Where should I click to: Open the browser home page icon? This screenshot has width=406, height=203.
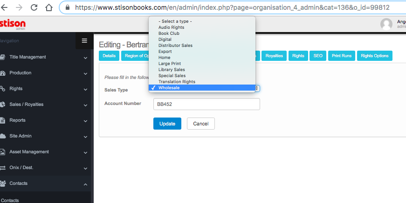(x=49, y=7)
